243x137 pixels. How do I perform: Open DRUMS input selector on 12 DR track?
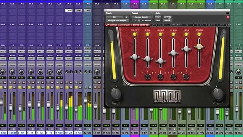coord(88,48)
